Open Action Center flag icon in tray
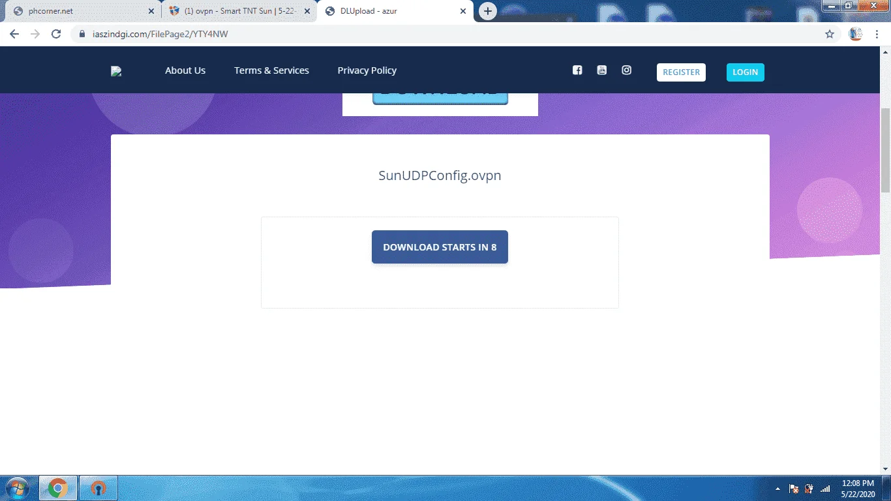Viewport: 891px width, 501px height. (x=794, y=489)
